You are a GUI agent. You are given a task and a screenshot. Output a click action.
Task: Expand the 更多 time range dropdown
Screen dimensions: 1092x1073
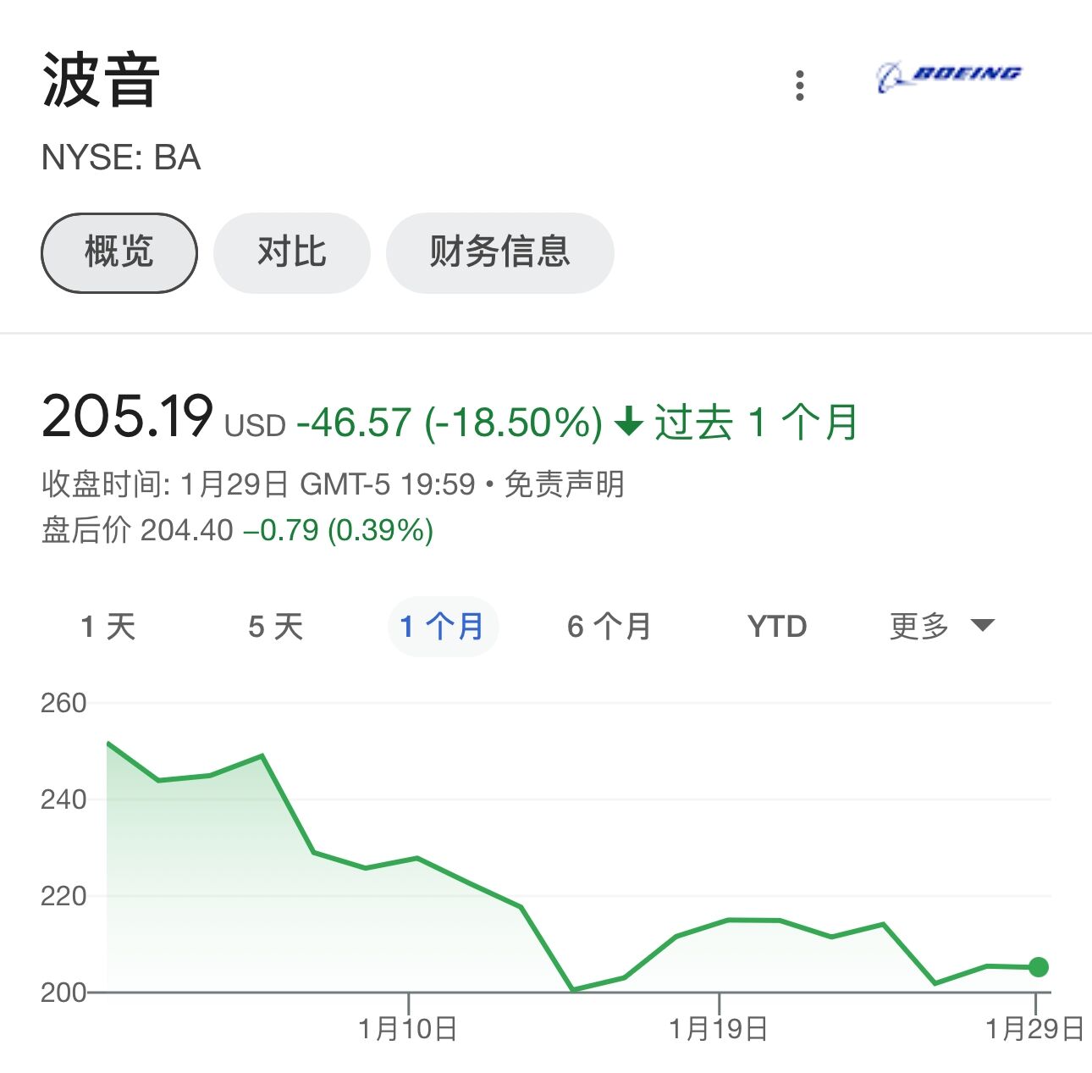pyautogui.click(x=920, y=627)
